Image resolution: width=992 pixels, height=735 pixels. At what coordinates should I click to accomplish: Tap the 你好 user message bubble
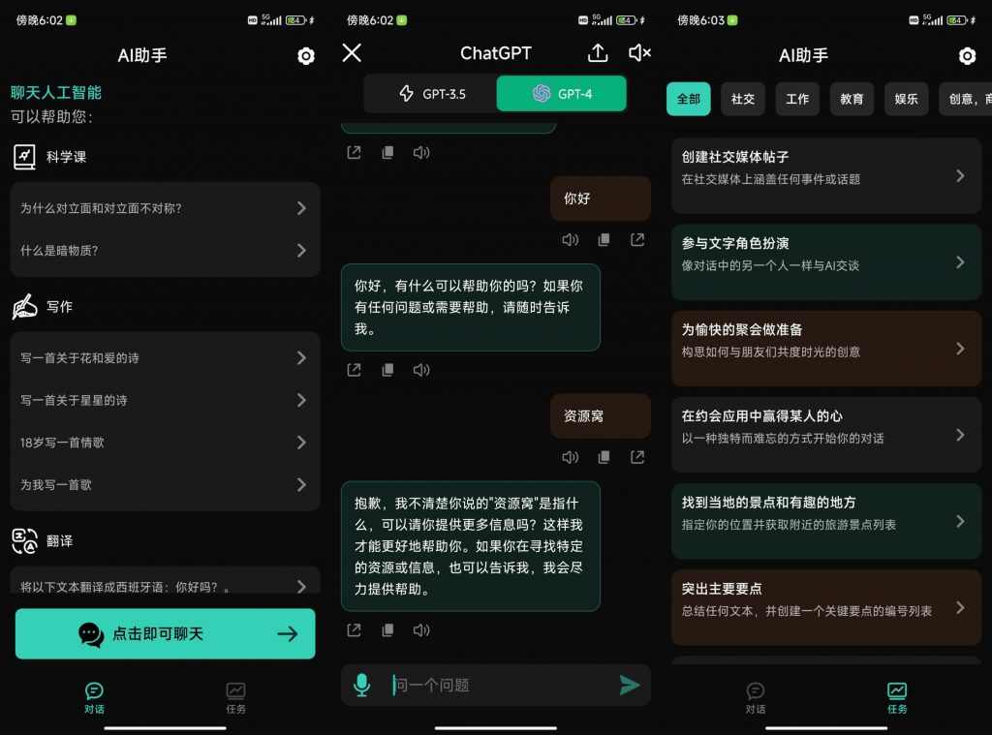coord(601,199)
